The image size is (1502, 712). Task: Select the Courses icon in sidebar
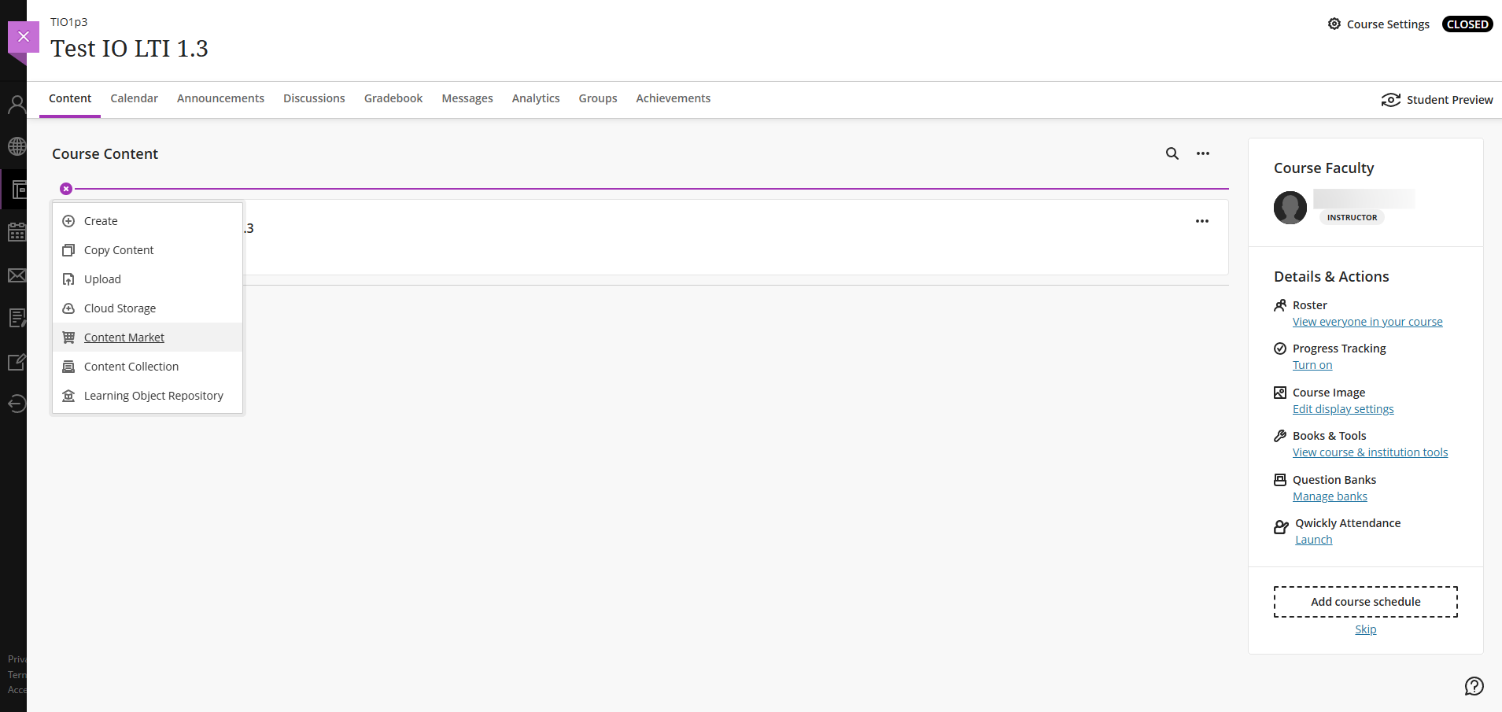(18, 190)
